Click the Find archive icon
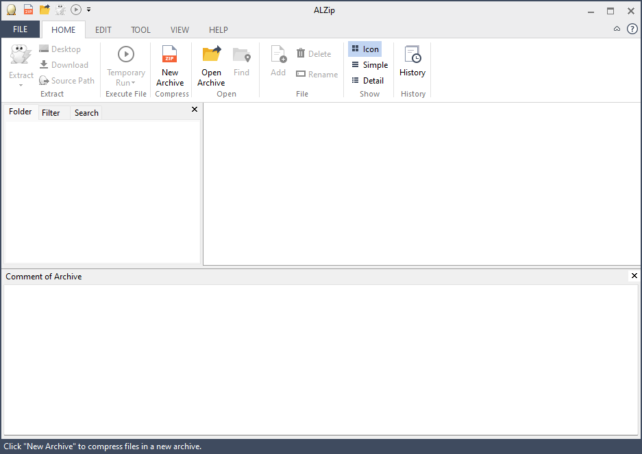 [241, 55]
